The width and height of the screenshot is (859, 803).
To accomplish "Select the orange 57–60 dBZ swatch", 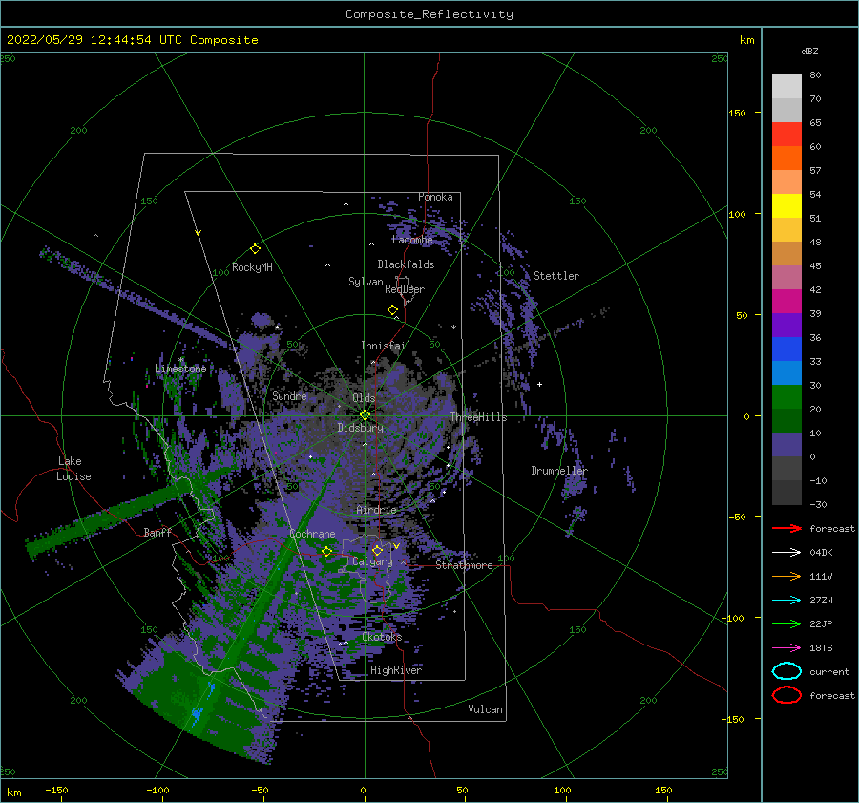I will [x=786, y=158].
